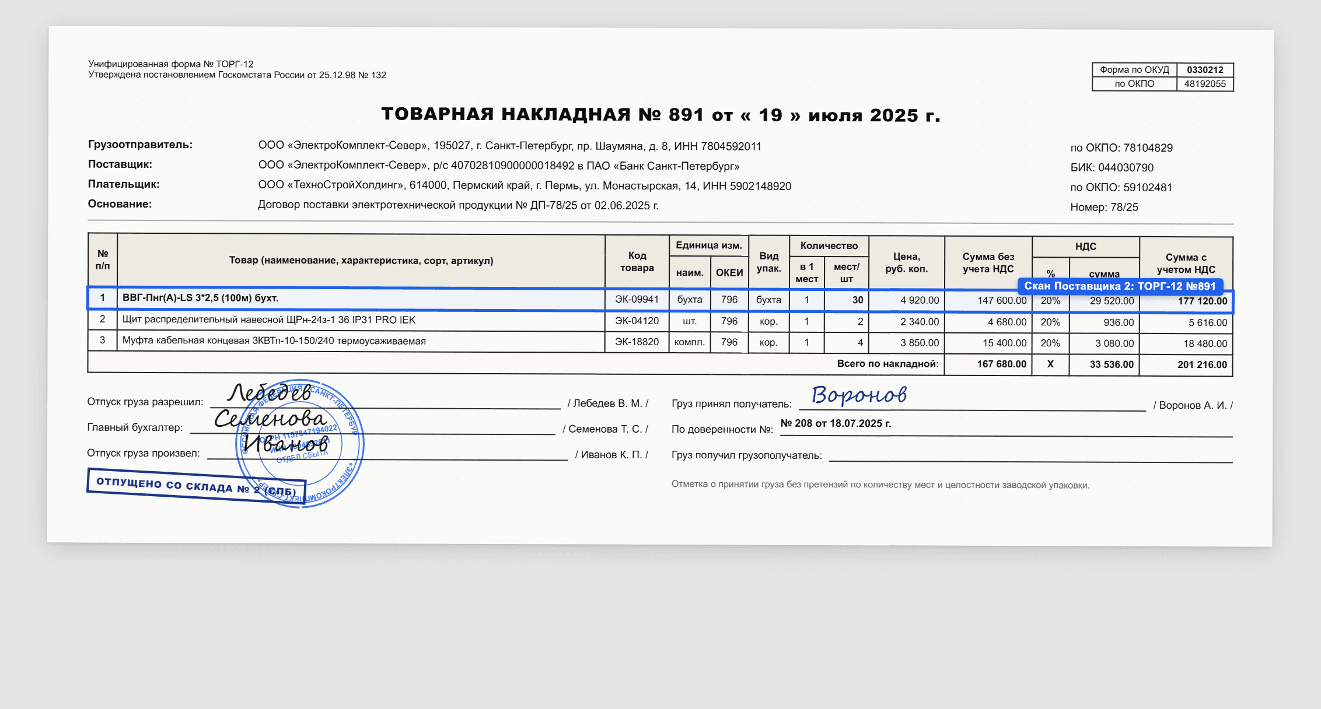
Task: Click the highlighted row label 'Скан Поставщика 2: ТОРГ-12 №891'
Action: (1120, 286)
